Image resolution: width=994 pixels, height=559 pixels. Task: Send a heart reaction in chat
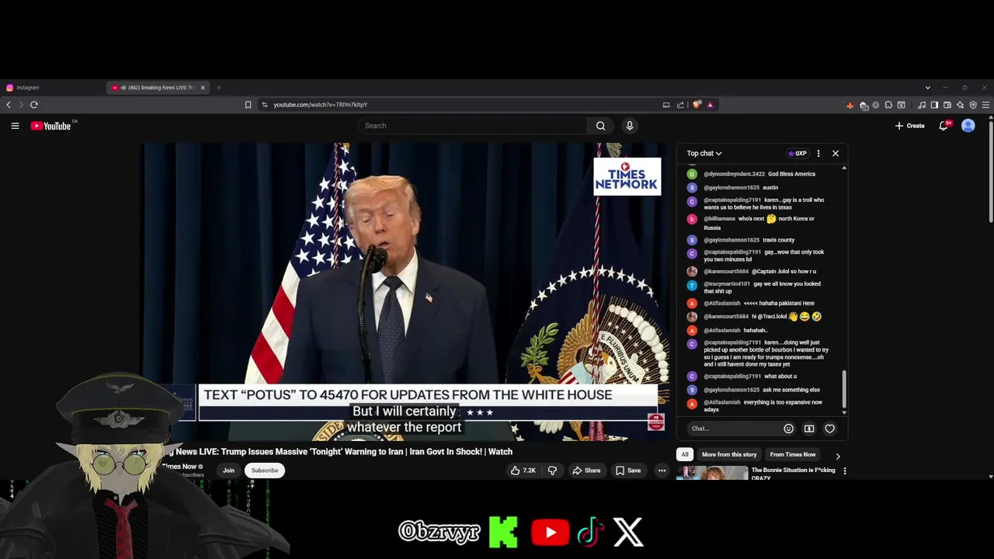(x=829, y=429)
